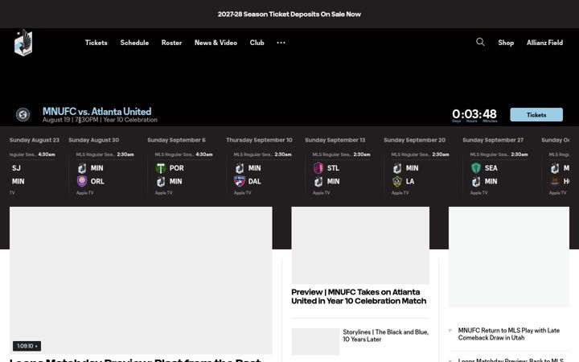The width and height of the screenshot is (579, 362).
Task: Expand the three-dots more menu
Action: [x=281, y=43]
